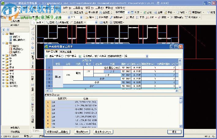
Task: Switch to the 构件工程量 tab
Action: click(52, 52)
